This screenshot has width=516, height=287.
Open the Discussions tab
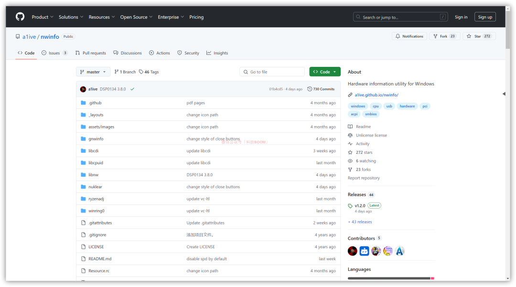128,53
